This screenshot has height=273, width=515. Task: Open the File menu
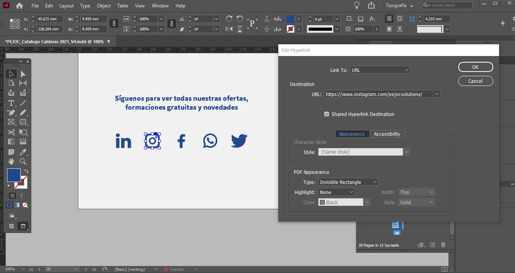tap(35, 6)
